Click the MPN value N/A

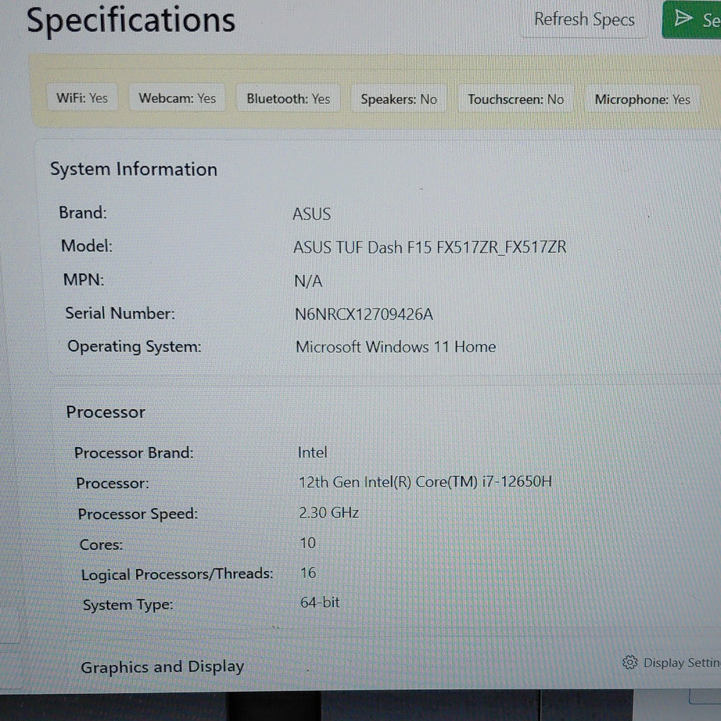308,281
